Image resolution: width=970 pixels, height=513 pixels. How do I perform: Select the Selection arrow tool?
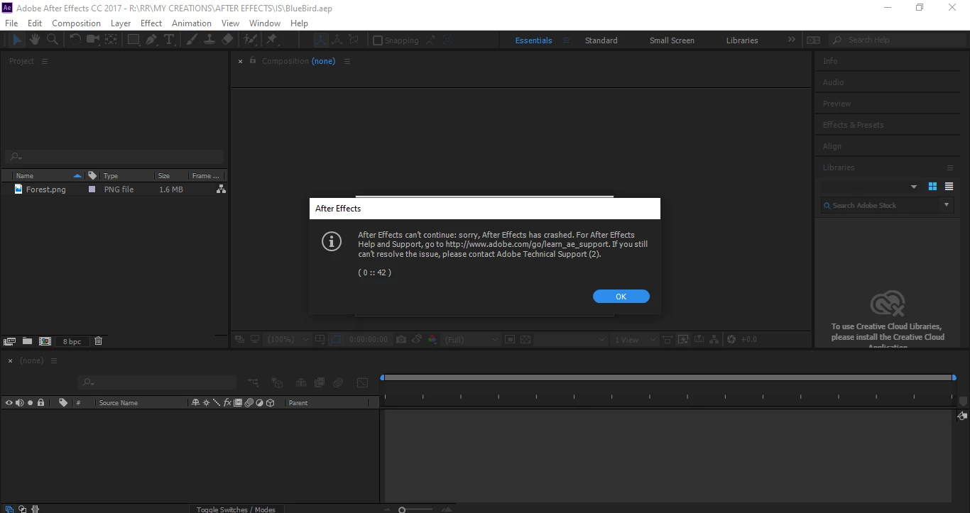[17, 40]
